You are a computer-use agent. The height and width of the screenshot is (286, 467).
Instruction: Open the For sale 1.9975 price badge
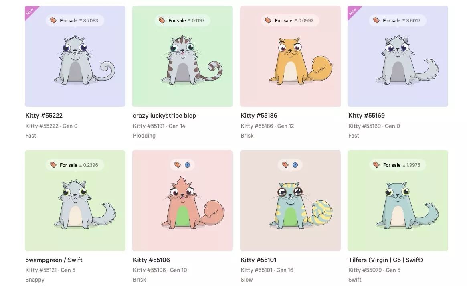[x=398, y=165]
